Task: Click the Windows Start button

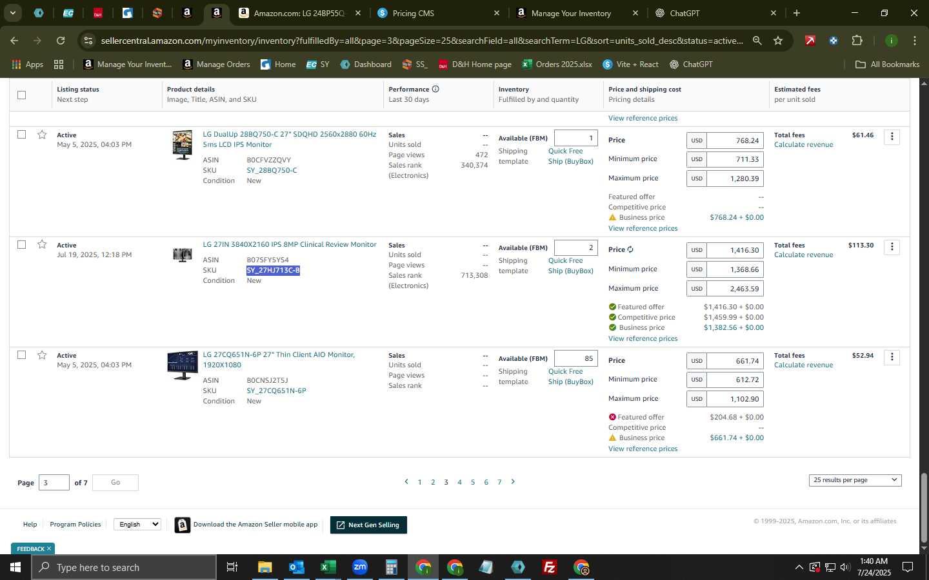Action: tap(15, 567)
